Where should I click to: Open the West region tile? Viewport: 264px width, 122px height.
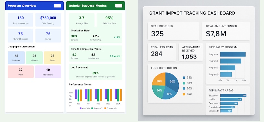(x=21, y=72)
